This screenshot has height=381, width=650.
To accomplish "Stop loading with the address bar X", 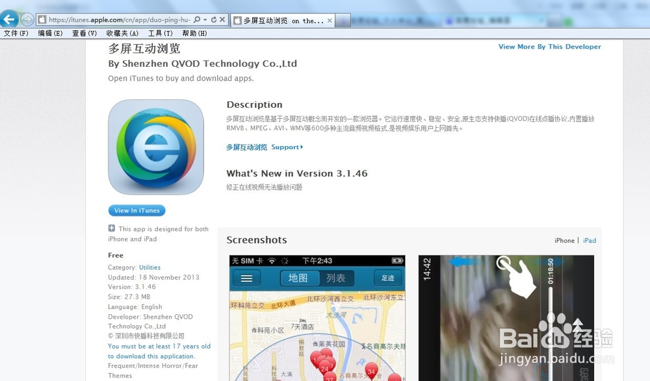I will 222,19.
